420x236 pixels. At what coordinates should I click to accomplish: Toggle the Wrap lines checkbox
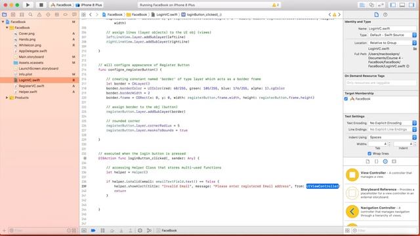coord(369,153)
